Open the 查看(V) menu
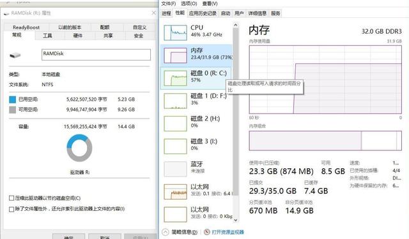The height and width of the screenshot is (239, 409). (210, 4)
